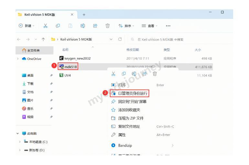Screen dimensions: 249x165
Task: Sort by the 类型 (Type) column header
Action: pyautogui.click(x=167, y=50)
